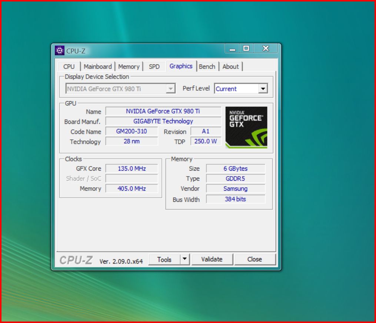The width and height of the screenshot is (376, 323).
Task: Click the Validate button
Action: [212, 260]
